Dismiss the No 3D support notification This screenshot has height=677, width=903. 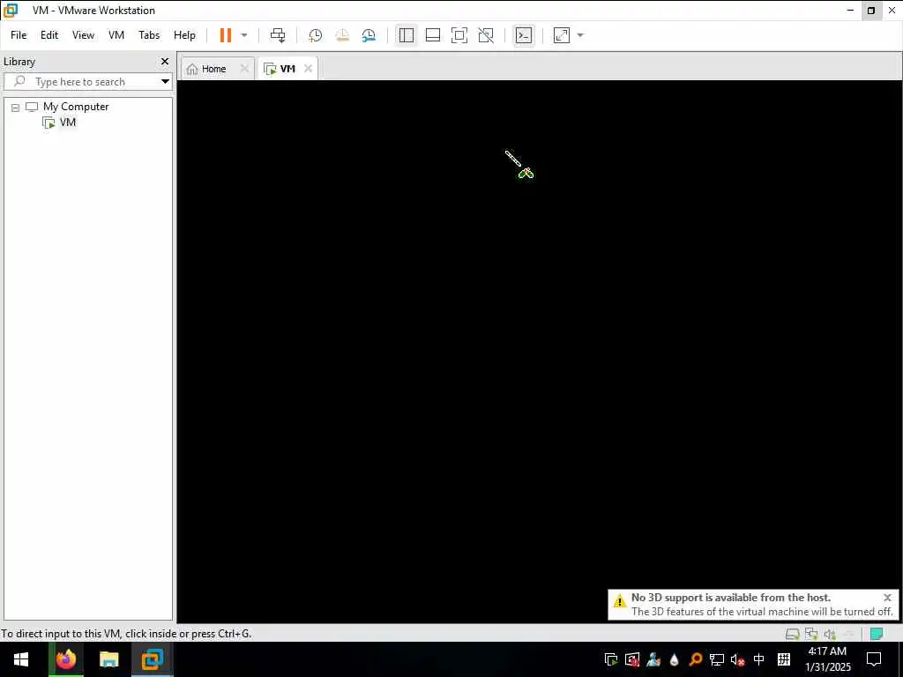point(887,598)
